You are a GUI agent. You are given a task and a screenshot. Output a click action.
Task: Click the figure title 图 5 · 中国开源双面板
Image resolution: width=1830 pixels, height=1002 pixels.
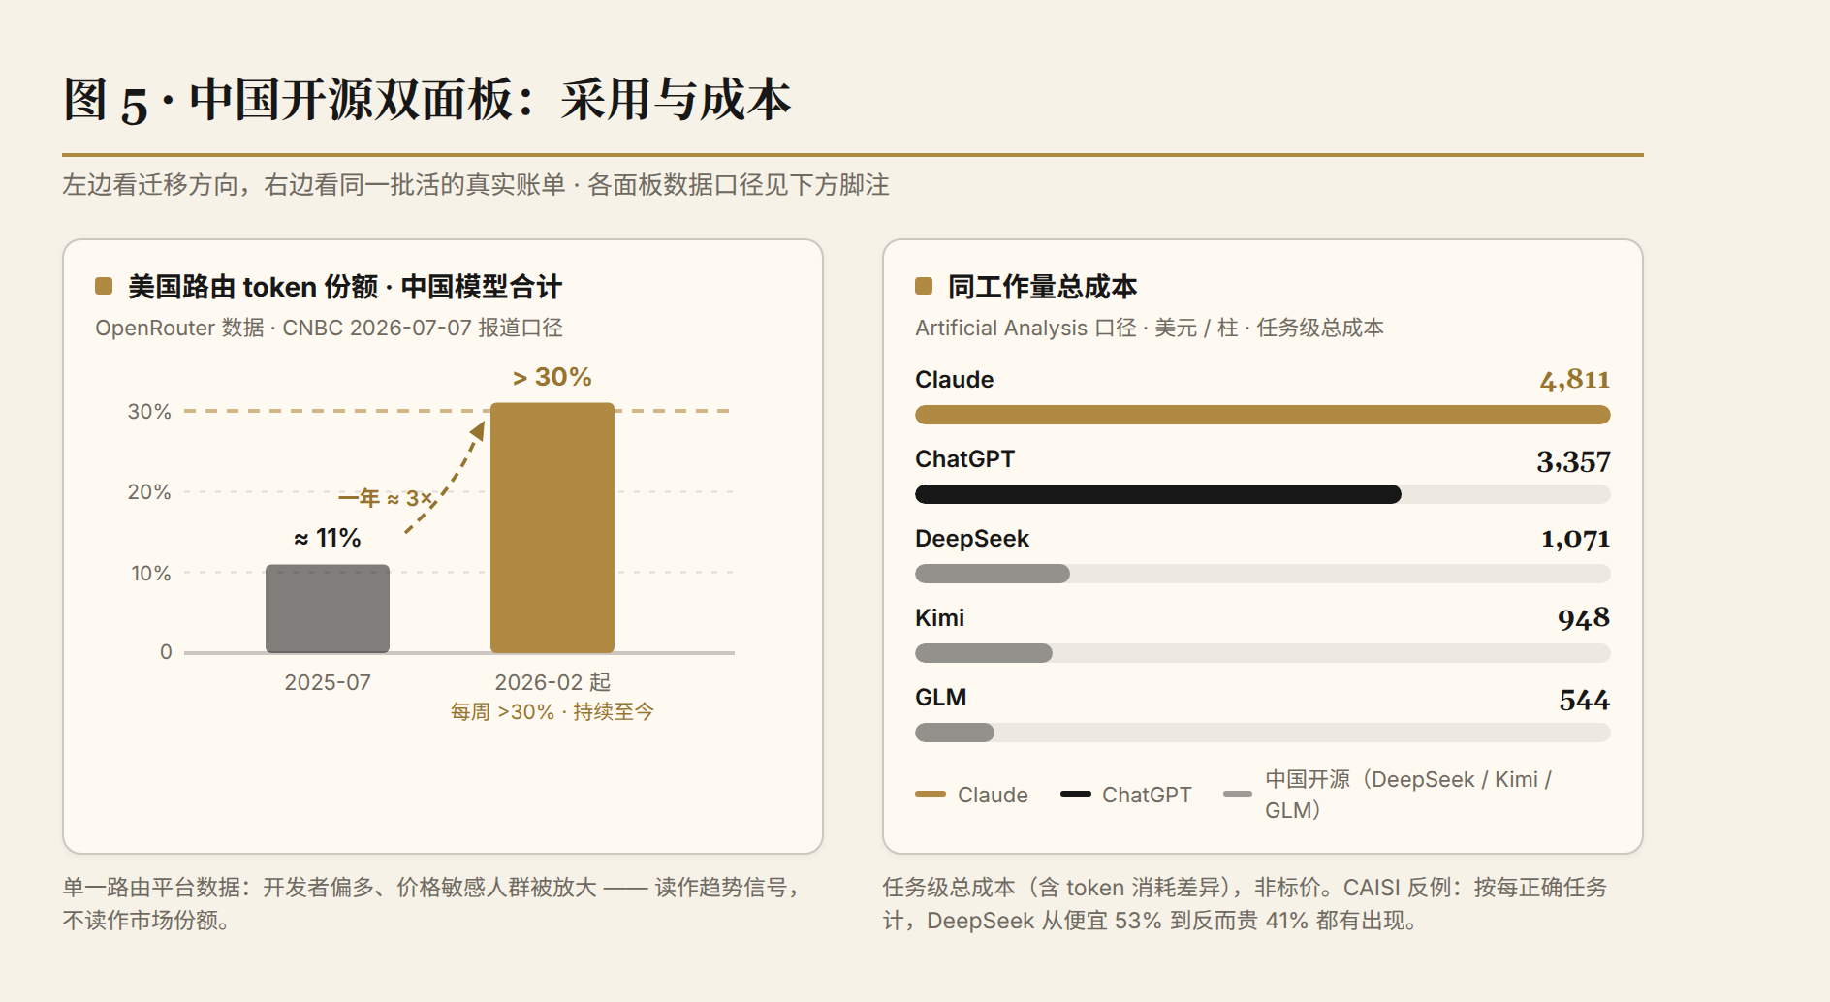point(427,101)
